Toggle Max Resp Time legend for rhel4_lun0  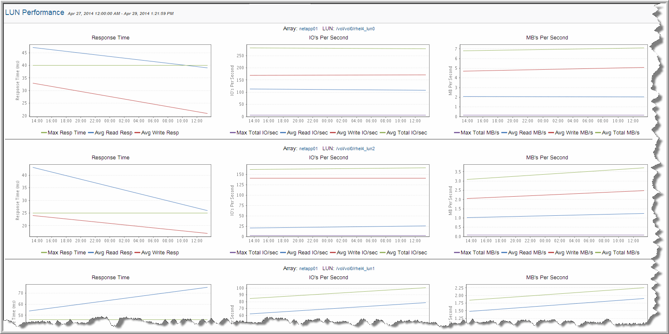click(66, 133)
